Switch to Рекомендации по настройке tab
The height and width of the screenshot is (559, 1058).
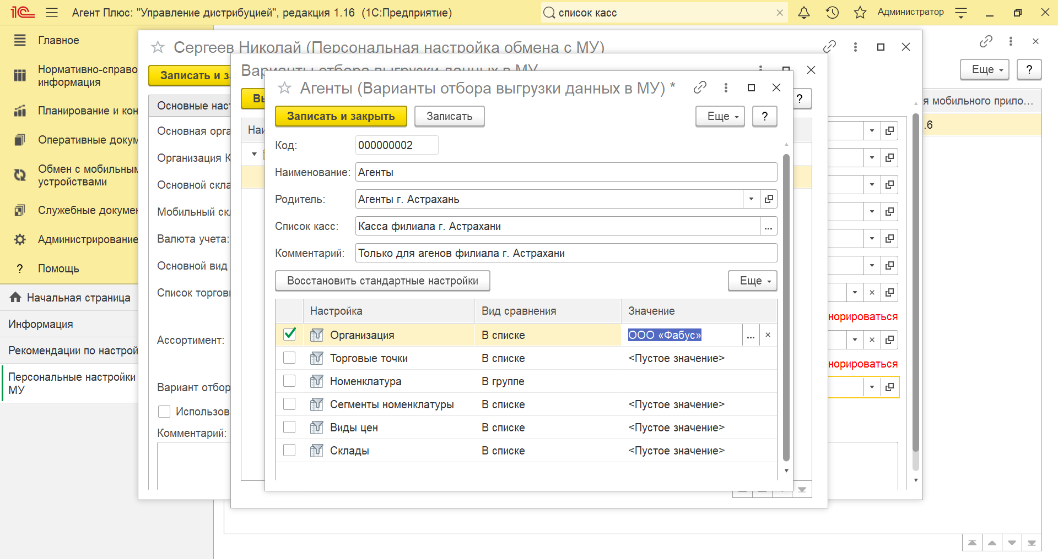pyautogui.click(x=69, y=350)
